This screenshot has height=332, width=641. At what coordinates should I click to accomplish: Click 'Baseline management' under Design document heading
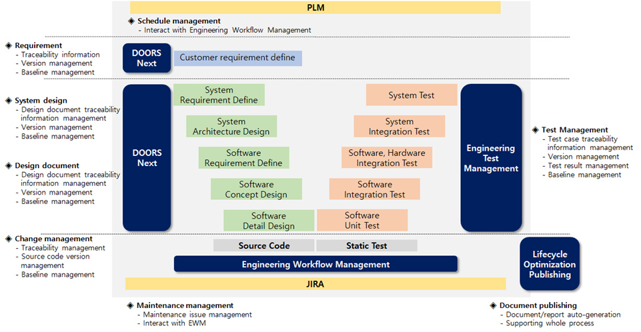57,201
